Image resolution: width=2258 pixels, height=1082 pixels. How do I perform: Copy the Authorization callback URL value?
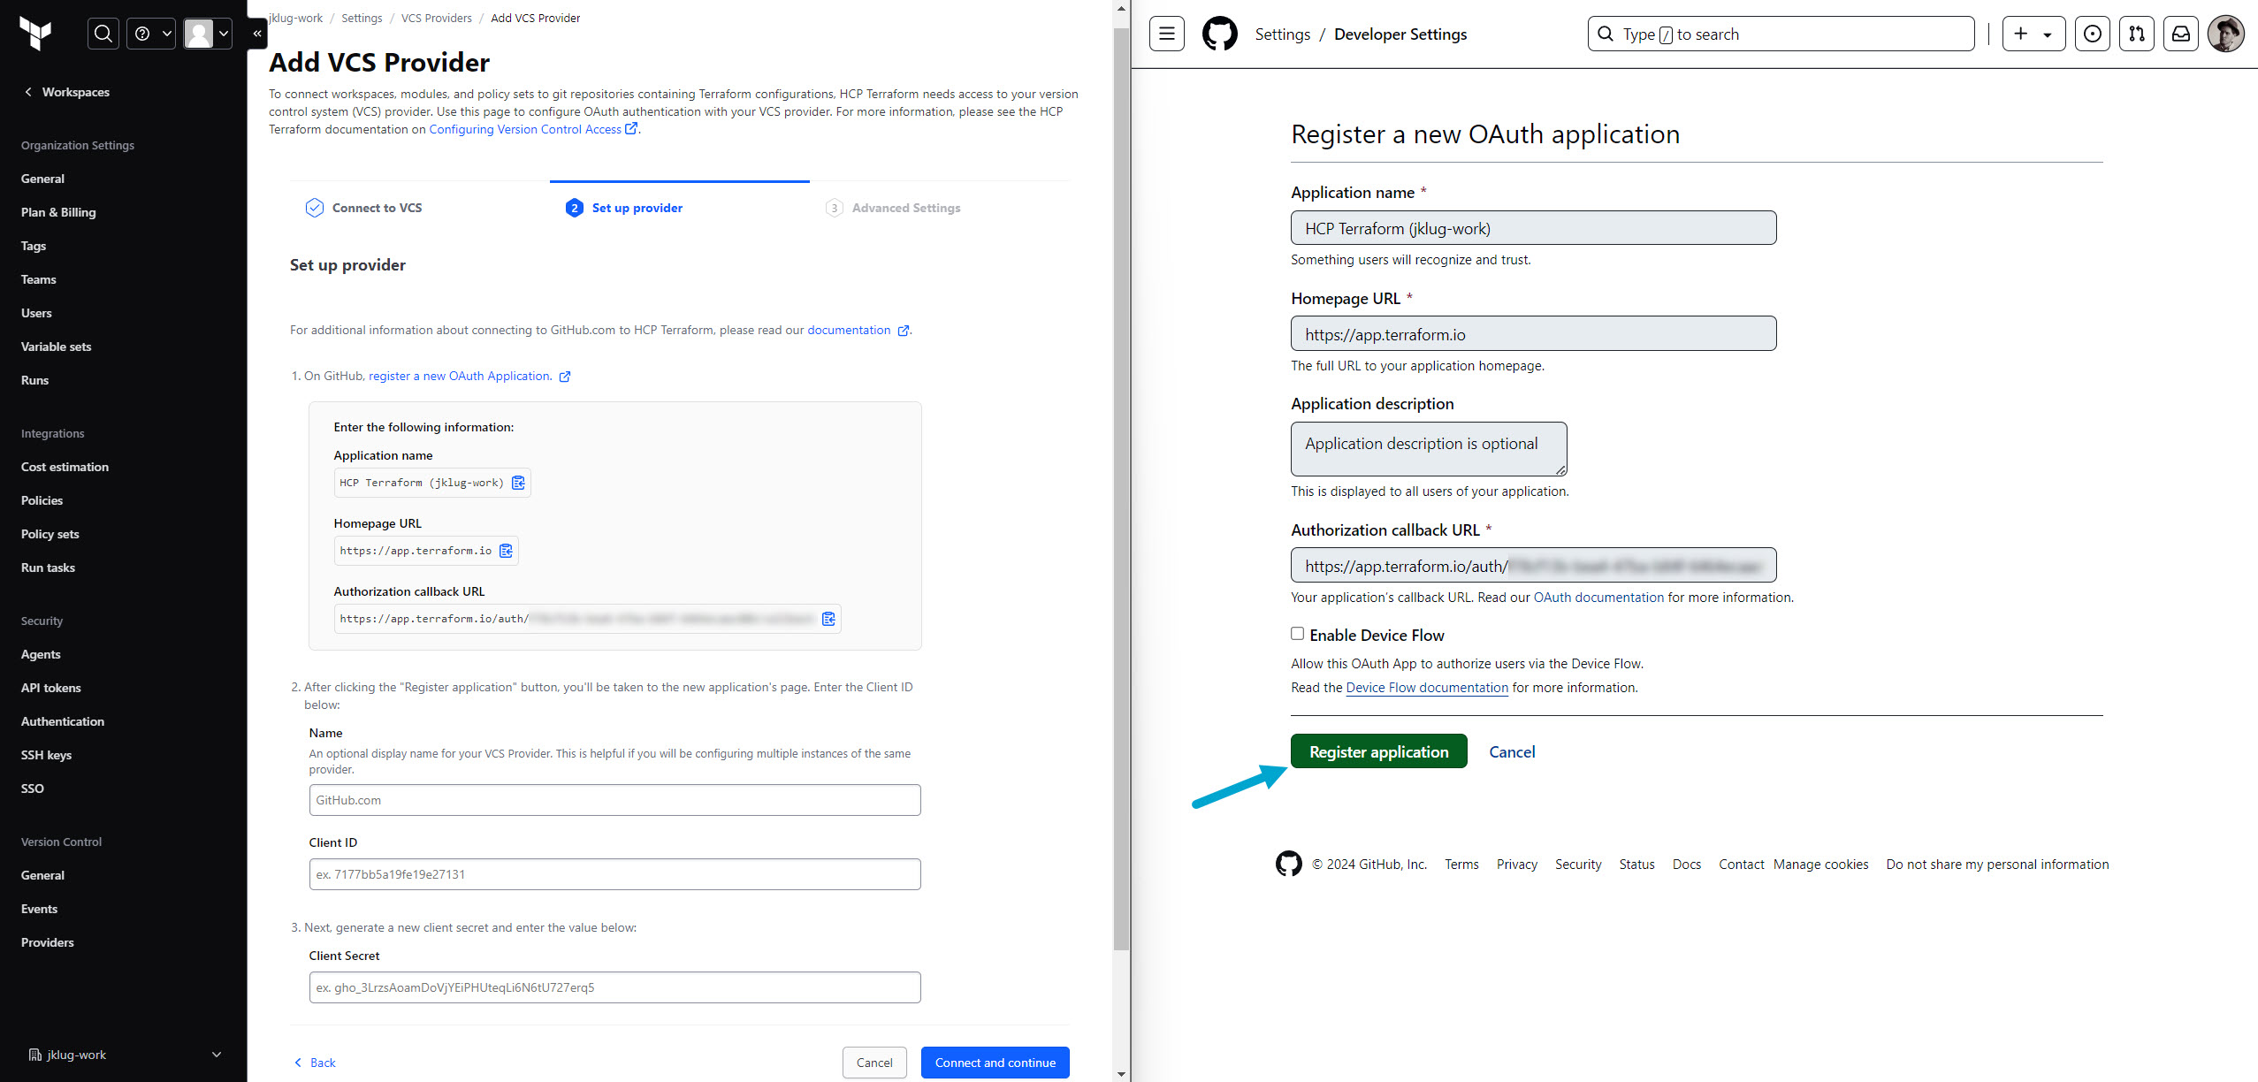coord(828,619)
